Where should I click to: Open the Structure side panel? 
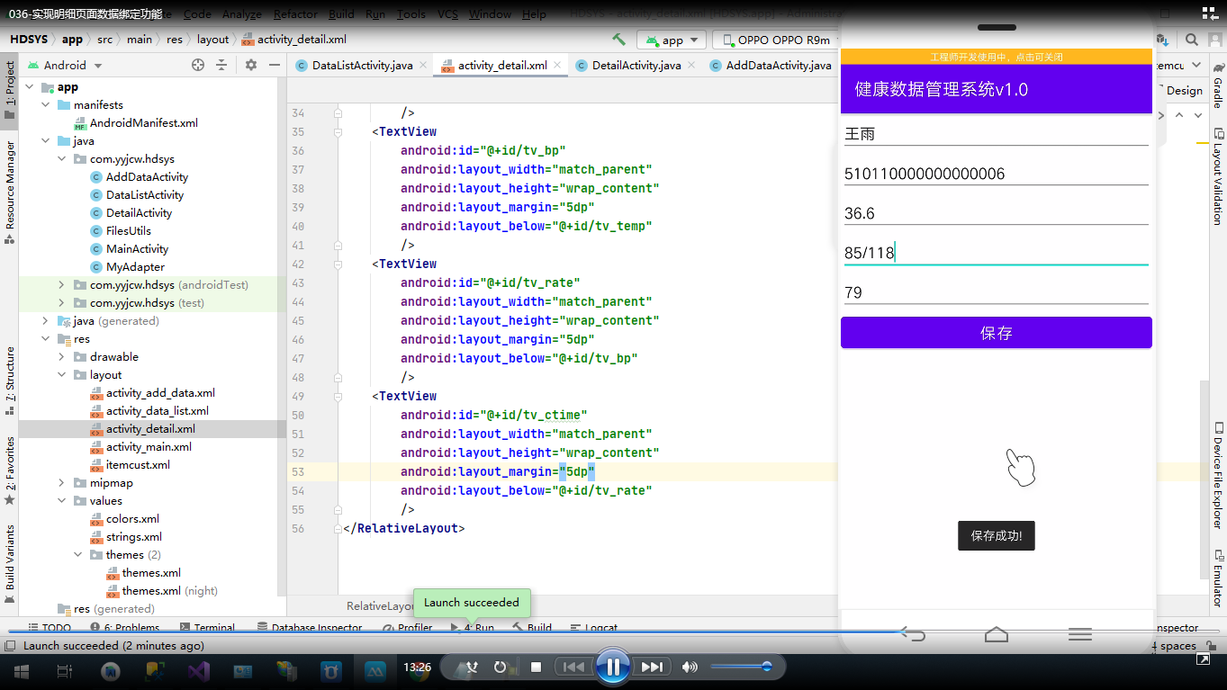point(10,380)
